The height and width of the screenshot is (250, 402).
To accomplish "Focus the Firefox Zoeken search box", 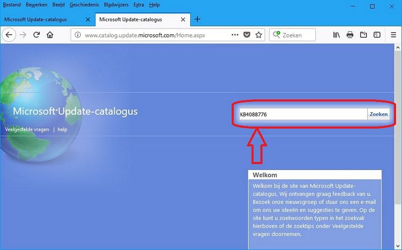I will (x=292, y=35).
